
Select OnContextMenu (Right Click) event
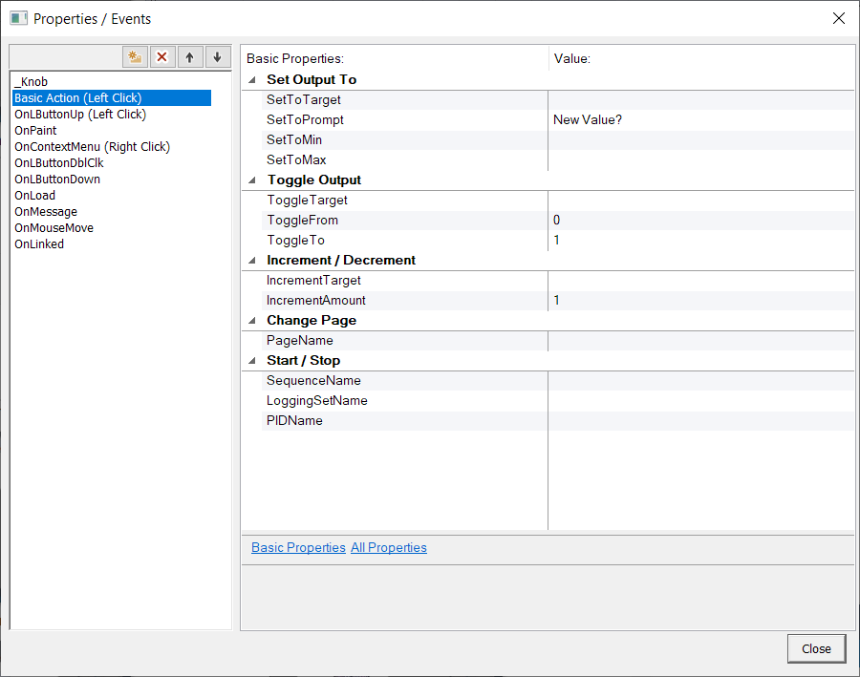tap(92, 147)
